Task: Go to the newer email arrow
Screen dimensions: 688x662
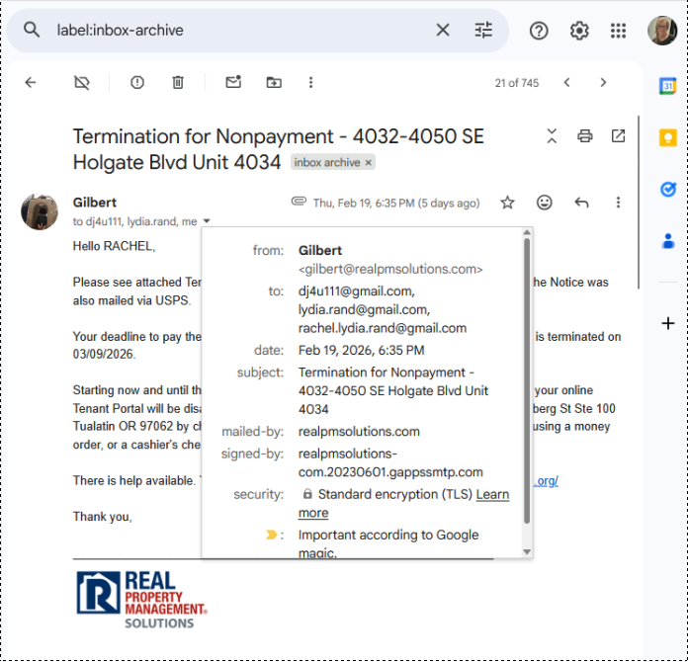Action: click(567, 83)
